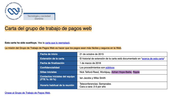Click highlighted name 'Adrian Hope-Bailie,'
The height and width of the screenshot is (96, 174).
tap(122, 72)
